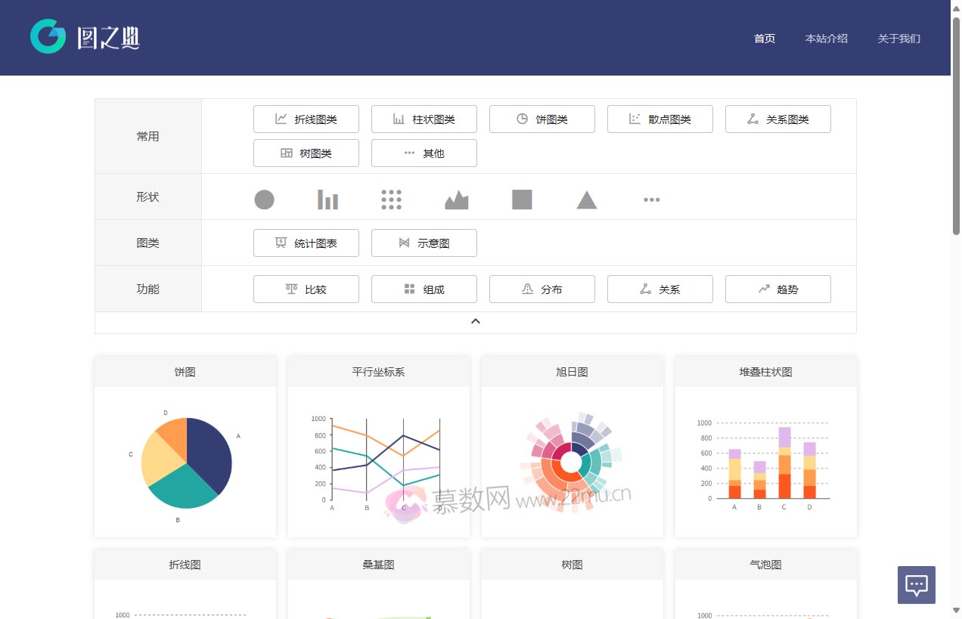
Task: Click the 关于我们 link
Action: (x=898, y=39)
